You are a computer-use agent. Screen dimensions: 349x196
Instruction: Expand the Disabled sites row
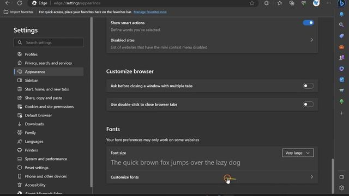pyautogui.click(x=212, y=44)
